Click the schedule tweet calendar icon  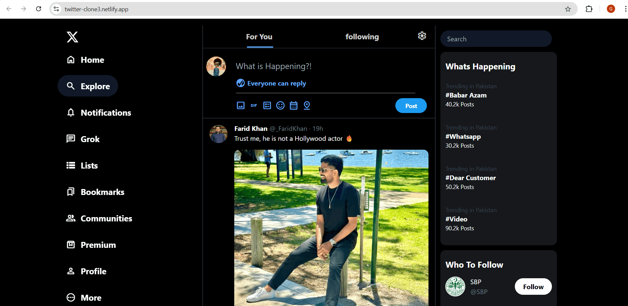click(x=293, y=105)
